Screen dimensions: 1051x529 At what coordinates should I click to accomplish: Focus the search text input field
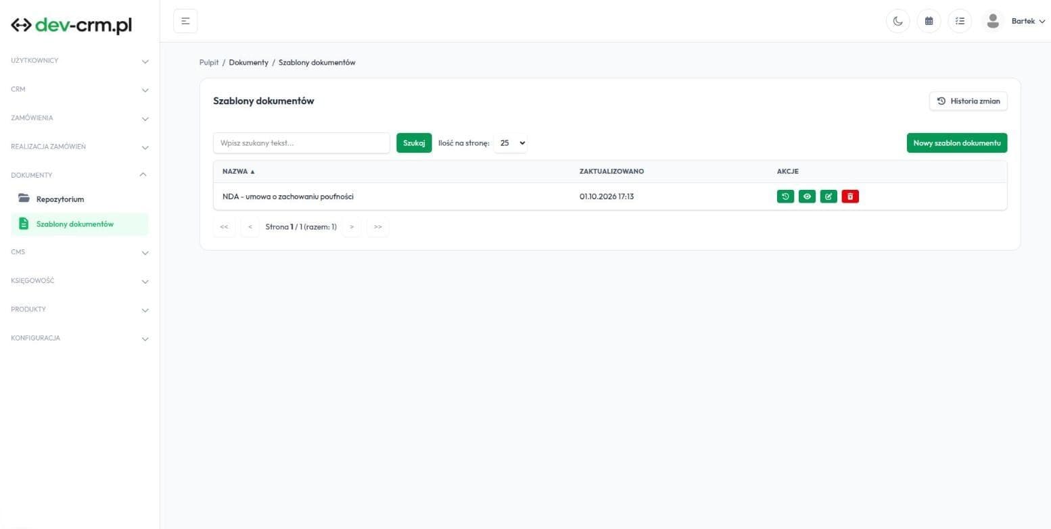302,143
